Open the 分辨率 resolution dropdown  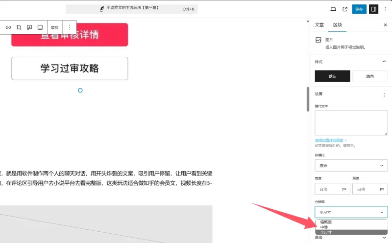tap(351, 212)
